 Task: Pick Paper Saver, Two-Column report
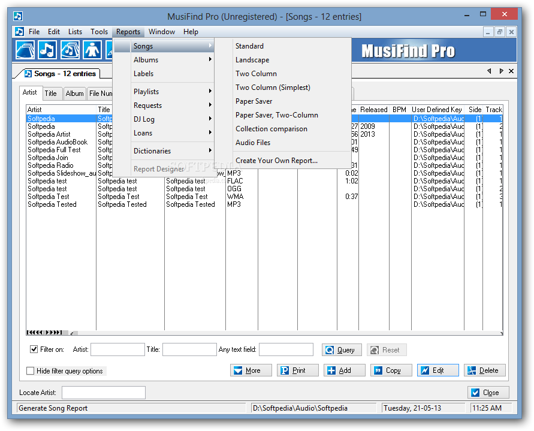coord(276,115)
